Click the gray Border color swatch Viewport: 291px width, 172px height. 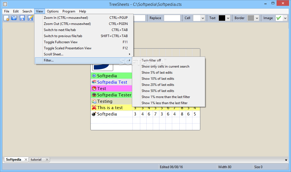click(x=250, y=18)
